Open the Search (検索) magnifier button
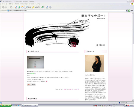The image size is (134, 107). coord(28,7)
